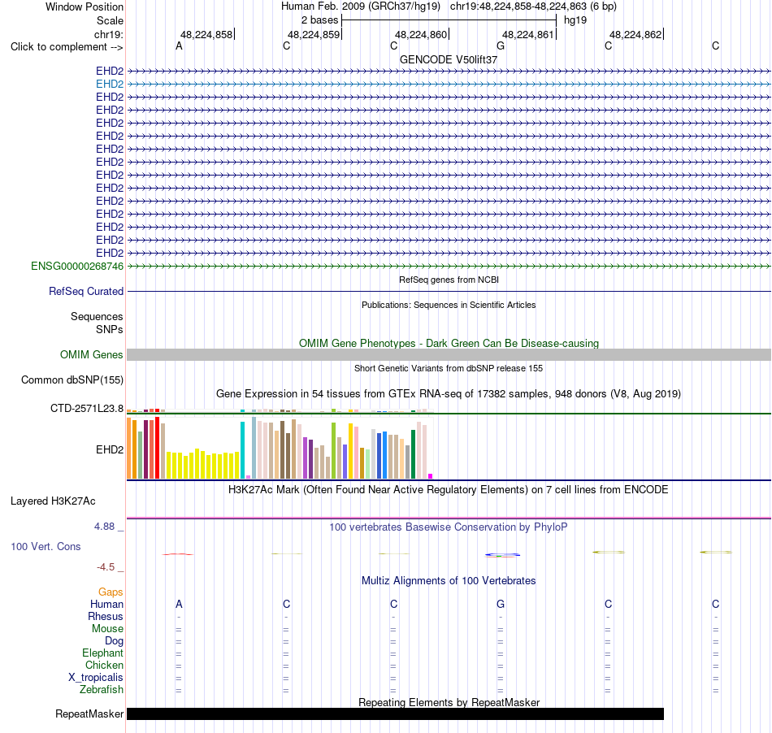Click the OMIM Genes track label
772x733 pixels.
92,354
